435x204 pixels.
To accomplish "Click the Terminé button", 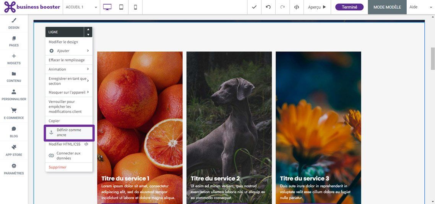I will [x=349, y=7].
